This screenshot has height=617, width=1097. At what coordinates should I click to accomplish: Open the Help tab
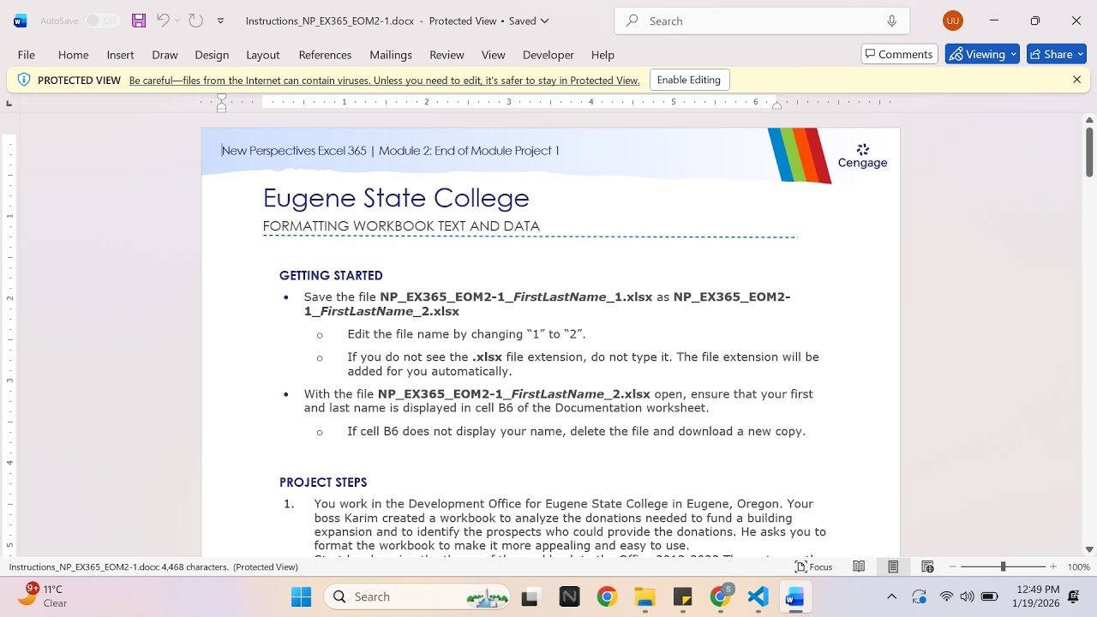coord(602,55)
